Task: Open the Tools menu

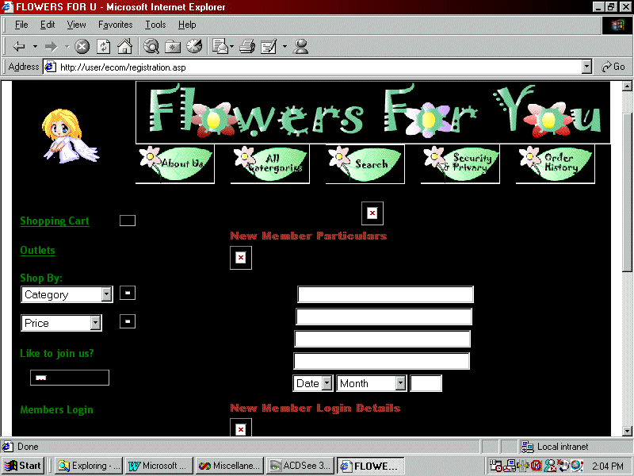Action: [x=155, y=25]
